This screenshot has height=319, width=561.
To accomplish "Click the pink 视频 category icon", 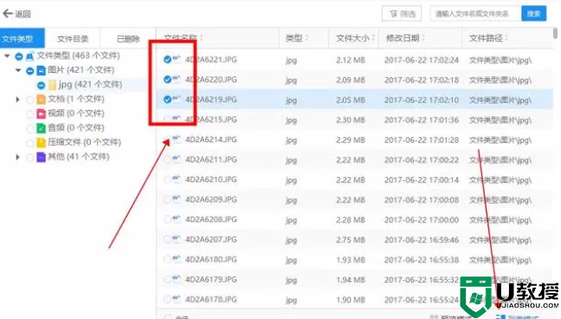I will [42, 114].
